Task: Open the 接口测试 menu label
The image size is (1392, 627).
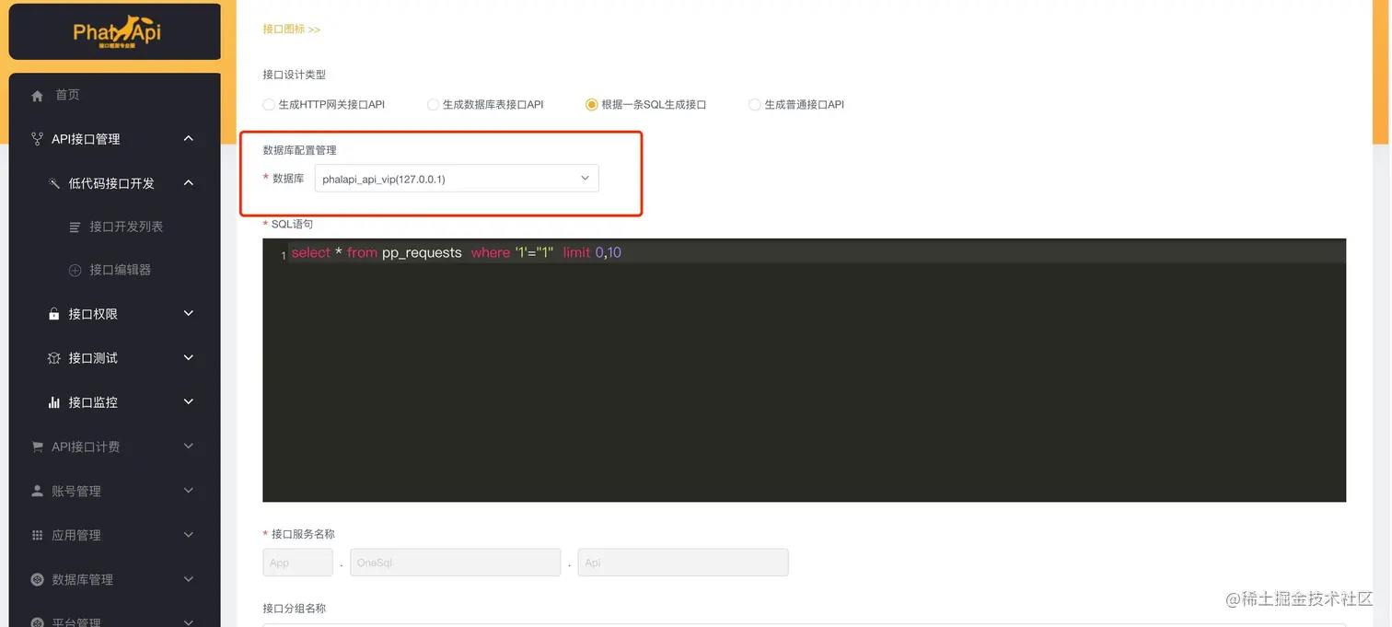Action: point(93,358)
